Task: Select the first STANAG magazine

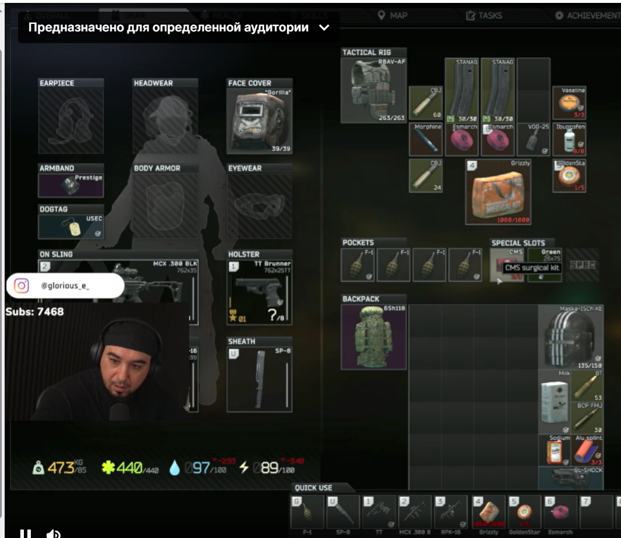Action: pyautogui.click(x=462, y=90)
